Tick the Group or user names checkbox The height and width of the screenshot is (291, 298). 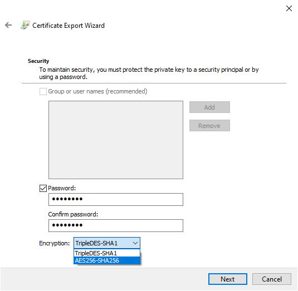tap(43, 91)
